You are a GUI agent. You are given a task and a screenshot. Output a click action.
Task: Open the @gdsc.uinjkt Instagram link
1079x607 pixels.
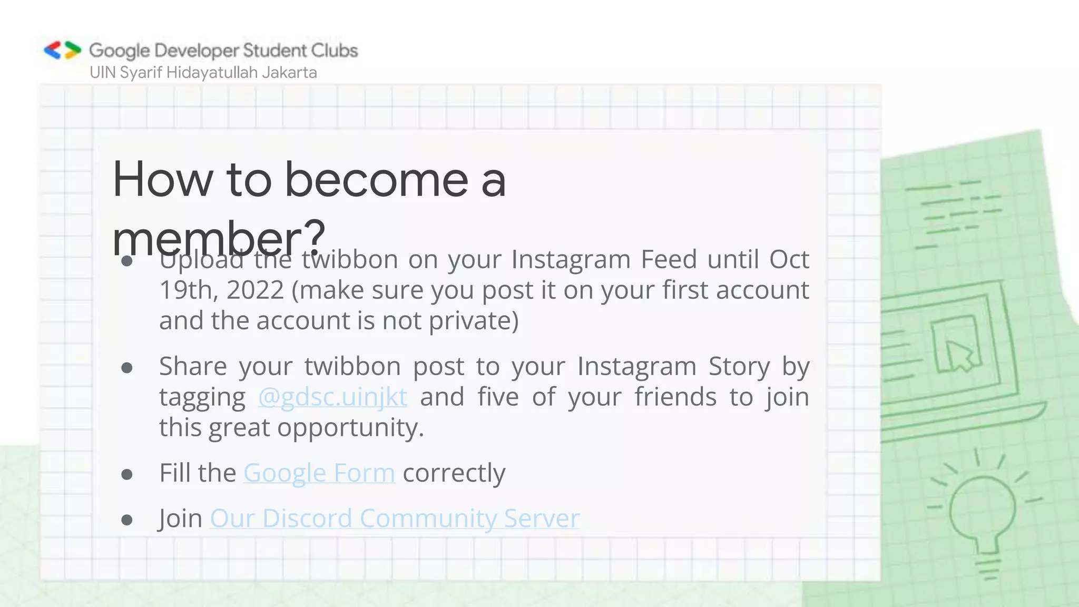point(332,397)
